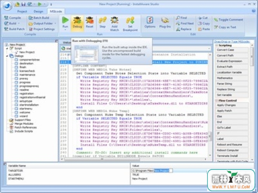Click Toggle Comment
The height and width of the screenshot is (193, 258).
point(229,20)
